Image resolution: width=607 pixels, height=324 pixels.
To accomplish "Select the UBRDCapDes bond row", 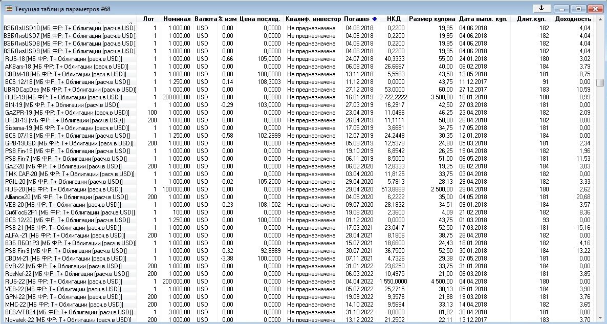I will tap(298, 90).
